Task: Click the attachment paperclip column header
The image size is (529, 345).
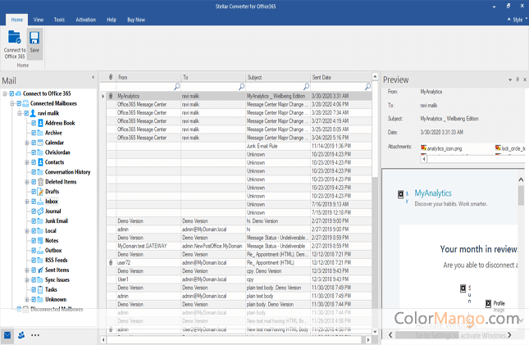Action: 111,77
